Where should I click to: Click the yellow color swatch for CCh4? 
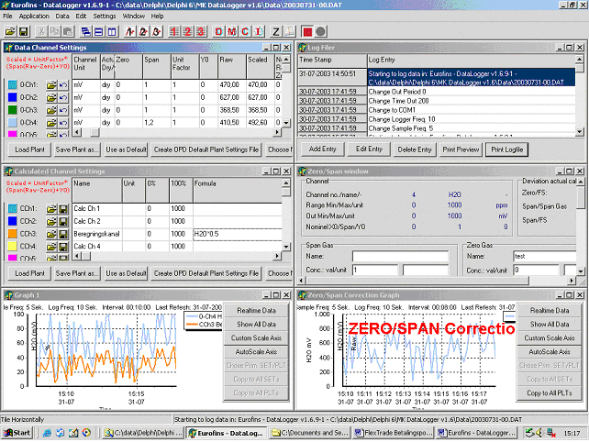pyautogui.click(x=13, y=247)
